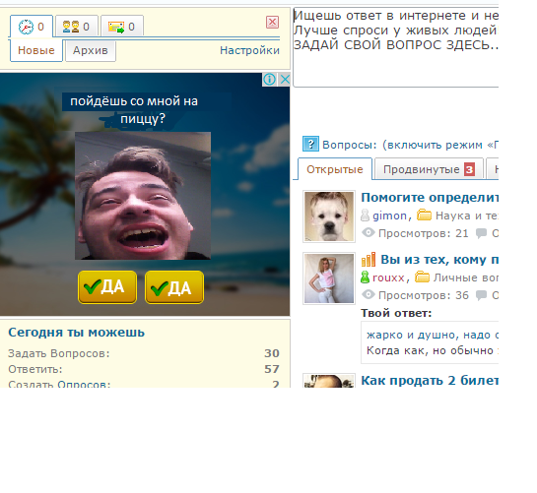Open the friends notifications tab
537x493 pixels.
click(77, 26)
